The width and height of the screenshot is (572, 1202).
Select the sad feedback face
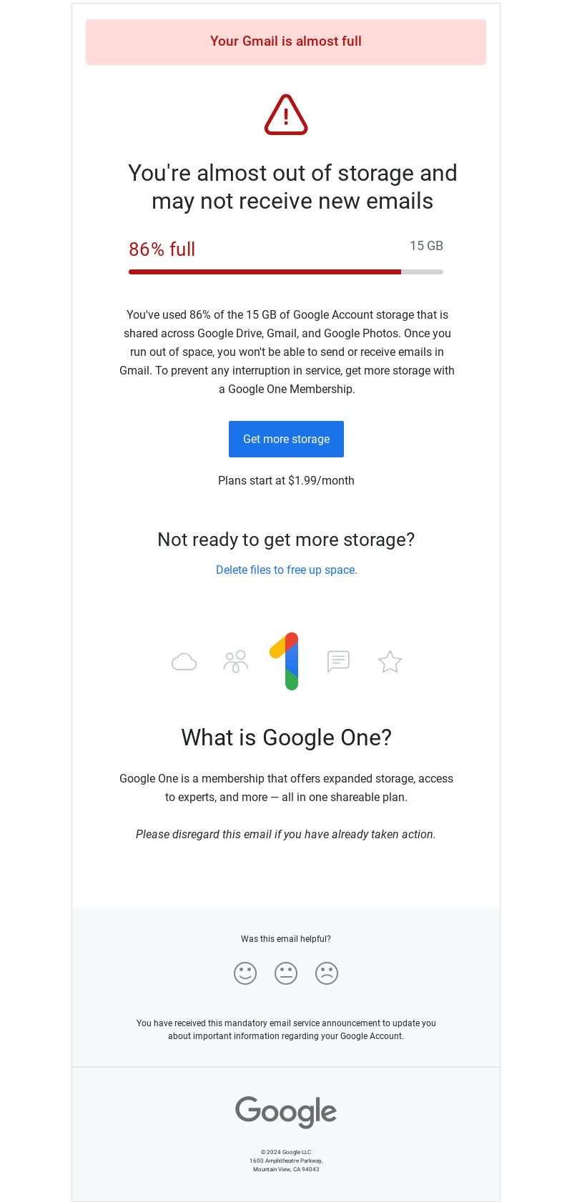click(327, 973)
